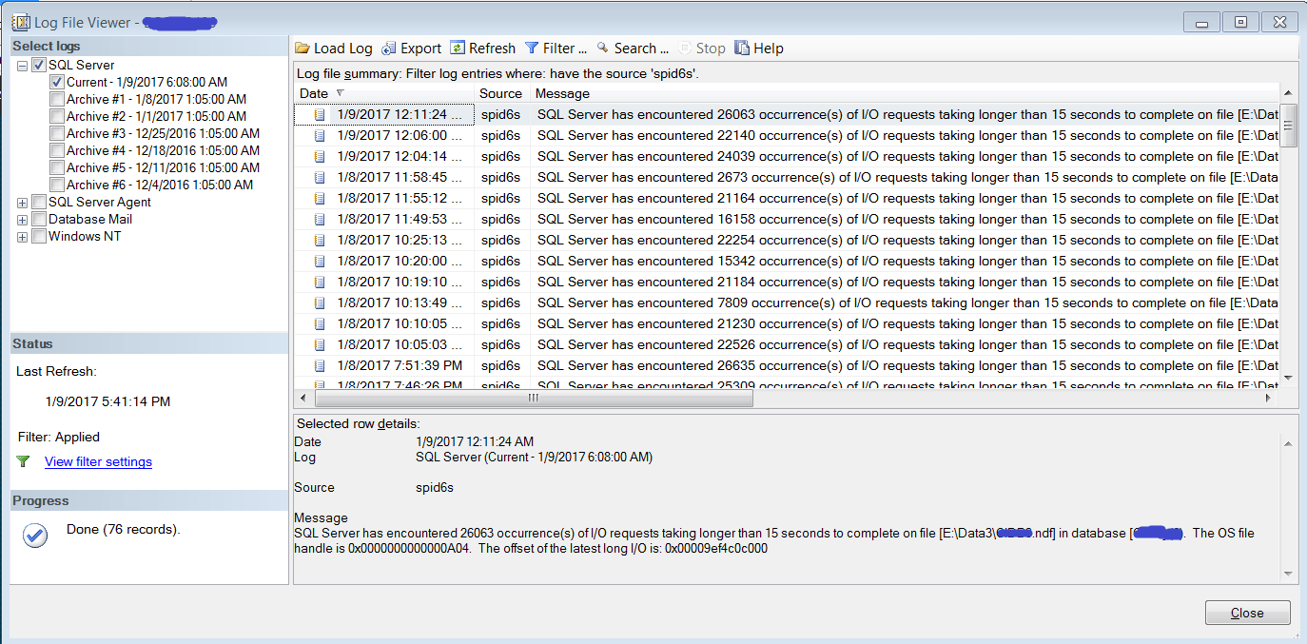Click the horizontal scrollbar thumb in log grid
The image size is (1307, 644).
[532, 398]
